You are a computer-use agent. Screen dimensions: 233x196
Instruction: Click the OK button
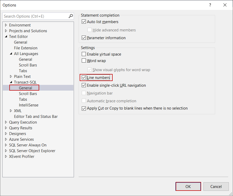[188, 187]
